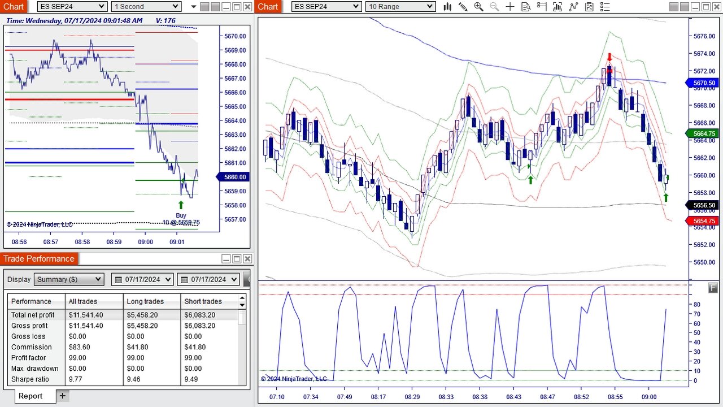This screenshot has width=723, height=407.
Task: Select the Commission row label
Action: pos(31,347)
